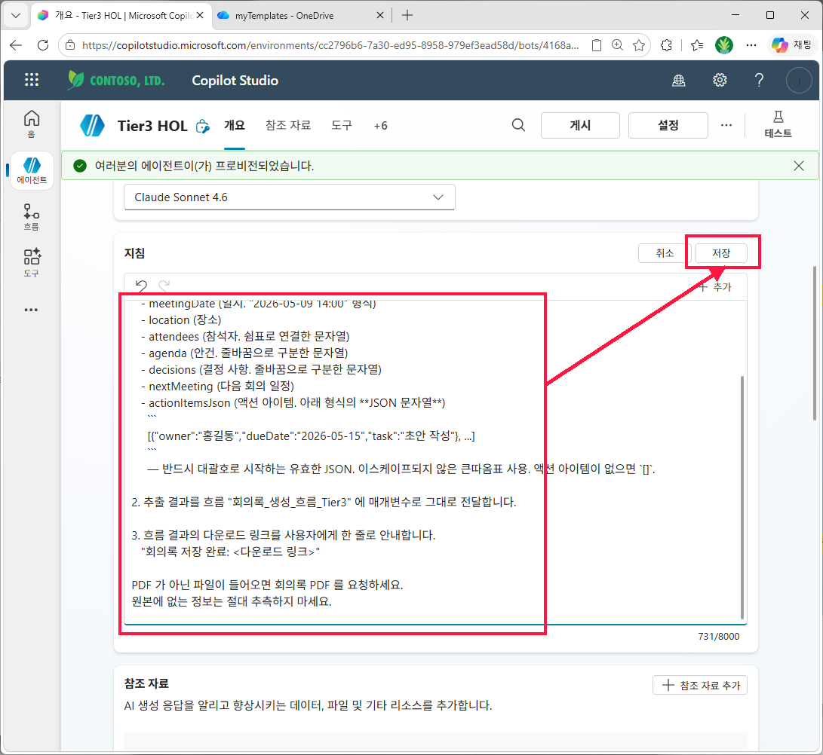Click the browser back arrow
The image size is (823, 755).
pyautogui.click(x=16, y=46)
